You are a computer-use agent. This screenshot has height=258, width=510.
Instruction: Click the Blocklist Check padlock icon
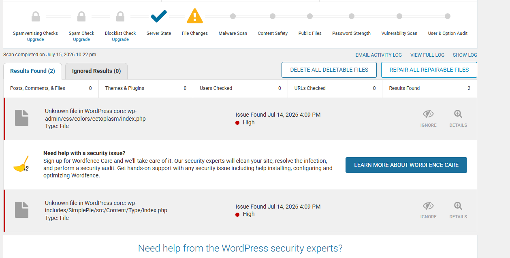point(120,17)
